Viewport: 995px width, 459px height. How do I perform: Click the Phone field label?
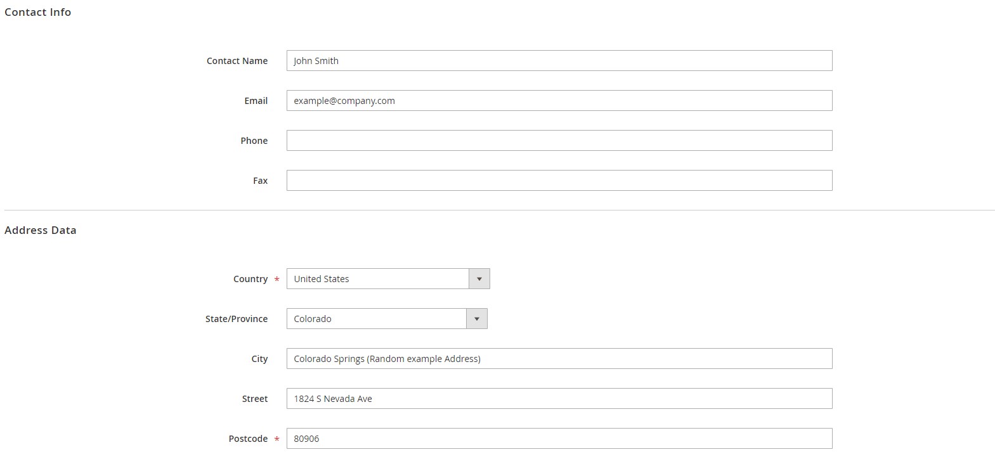254,141
